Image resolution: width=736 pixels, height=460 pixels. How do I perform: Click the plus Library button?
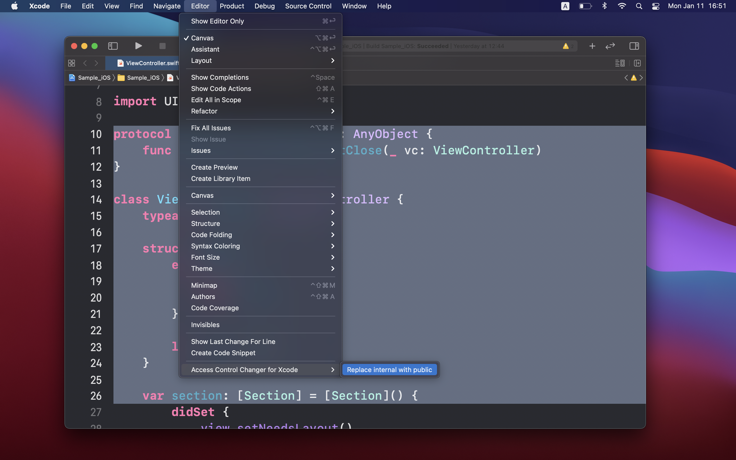click(x=592, y=46)
